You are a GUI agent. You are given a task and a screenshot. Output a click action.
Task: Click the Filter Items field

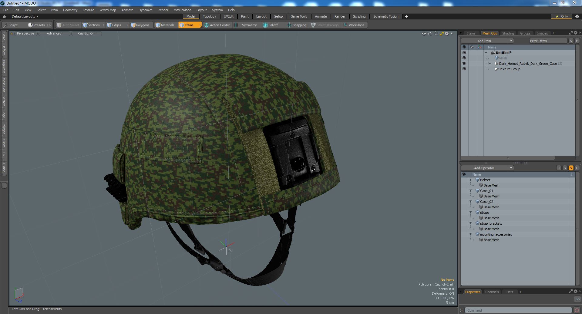click(548, 41)
